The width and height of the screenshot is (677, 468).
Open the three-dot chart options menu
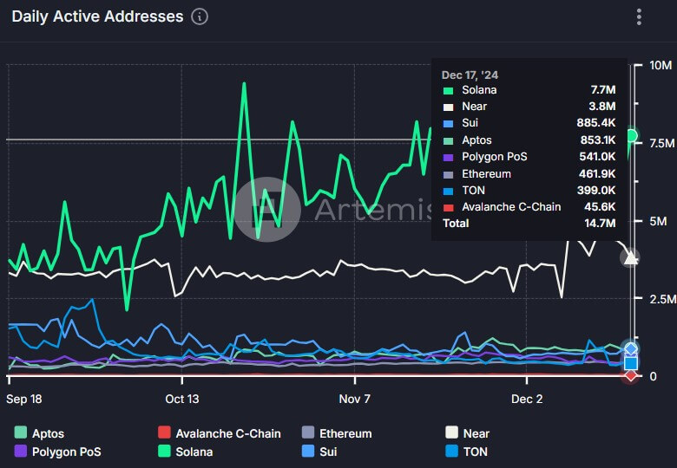click(639, 17)
